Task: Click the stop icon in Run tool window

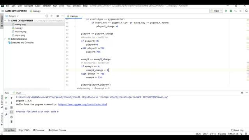Action: coord(6,103)
